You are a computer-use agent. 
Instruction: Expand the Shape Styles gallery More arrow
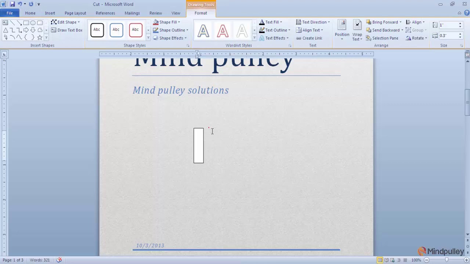(x=148, y=38)
